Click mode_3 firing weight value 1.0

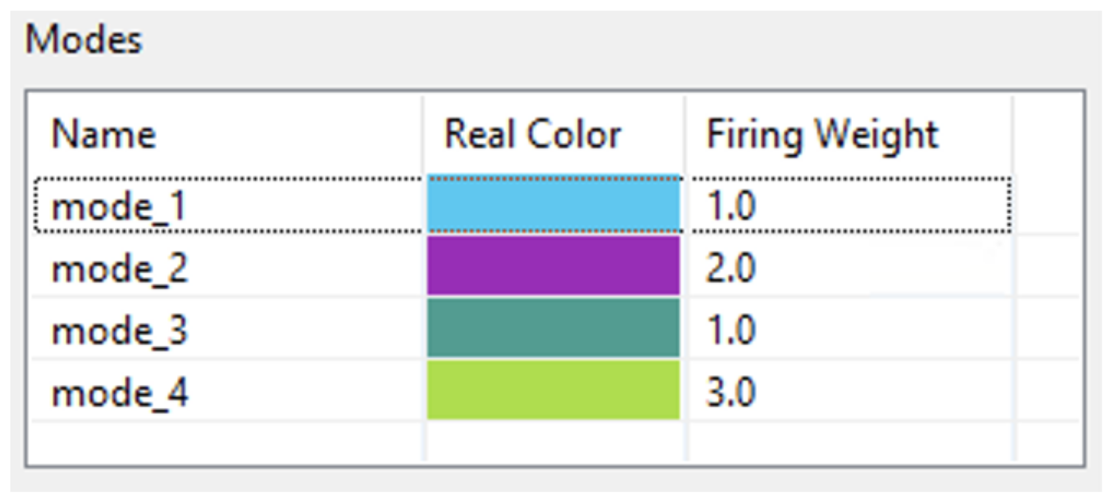tap(731, 331)
